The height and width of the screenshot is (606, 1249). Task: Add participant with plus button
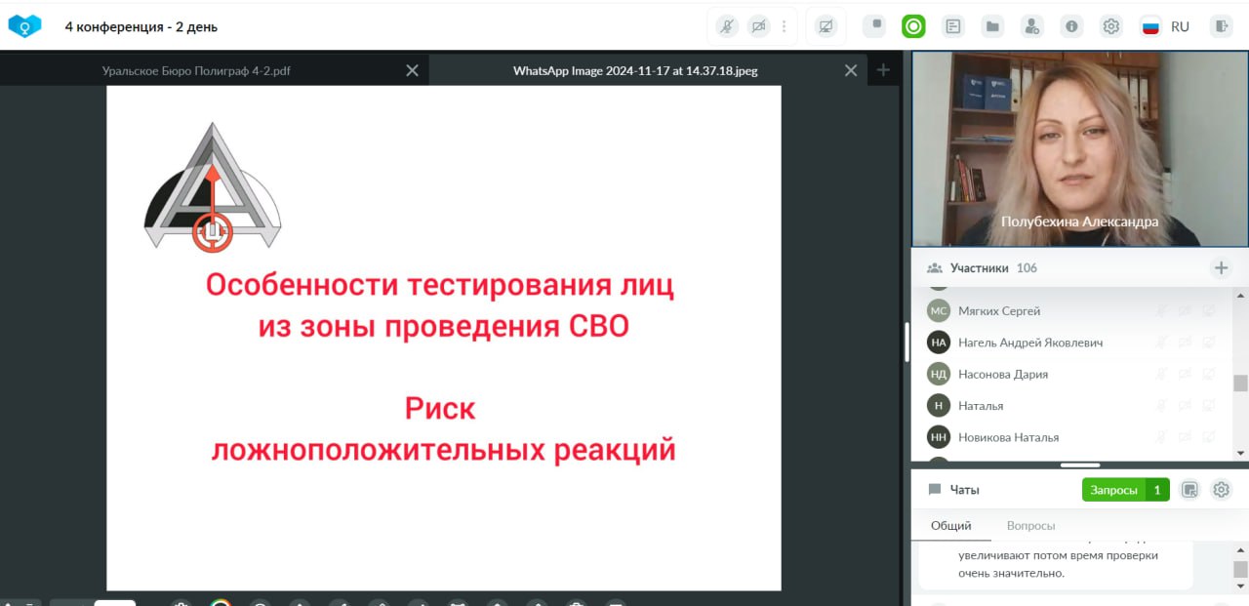tap(1221, 267)
